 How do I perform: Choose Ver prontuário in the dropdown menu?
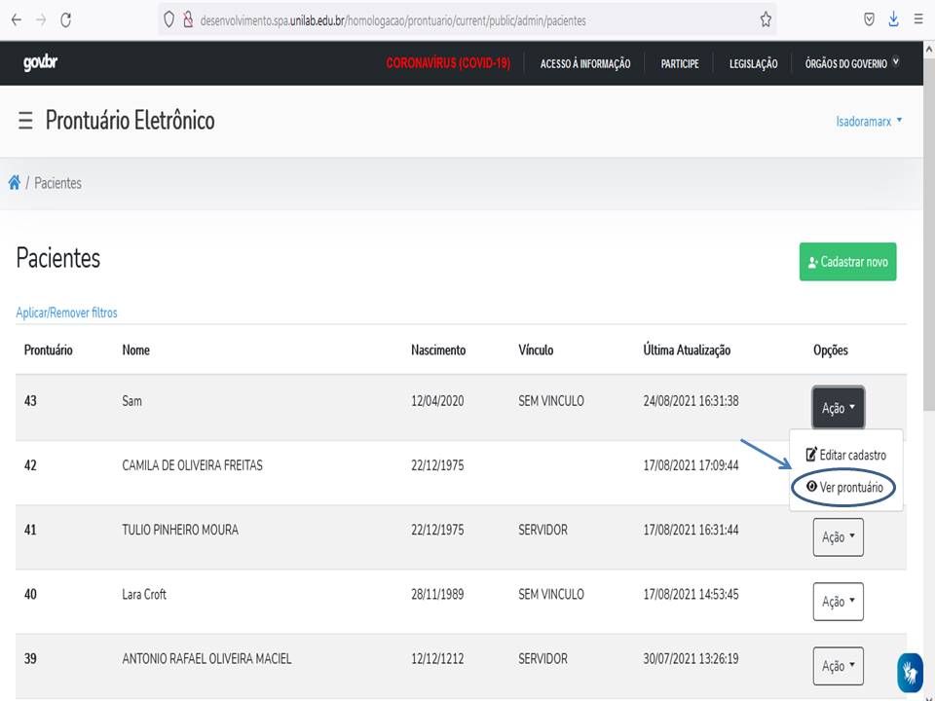(844, 487)
